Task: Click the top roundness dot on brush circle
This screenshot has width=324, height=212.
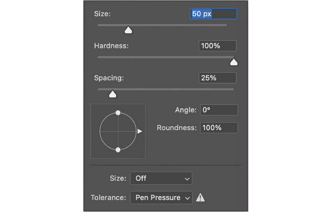Action: 118,113
